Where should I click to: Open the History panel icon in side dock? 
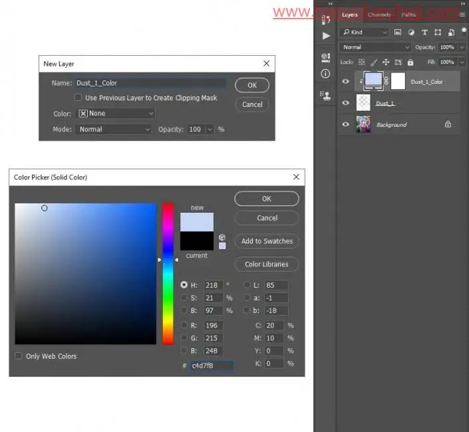[326, 20]
